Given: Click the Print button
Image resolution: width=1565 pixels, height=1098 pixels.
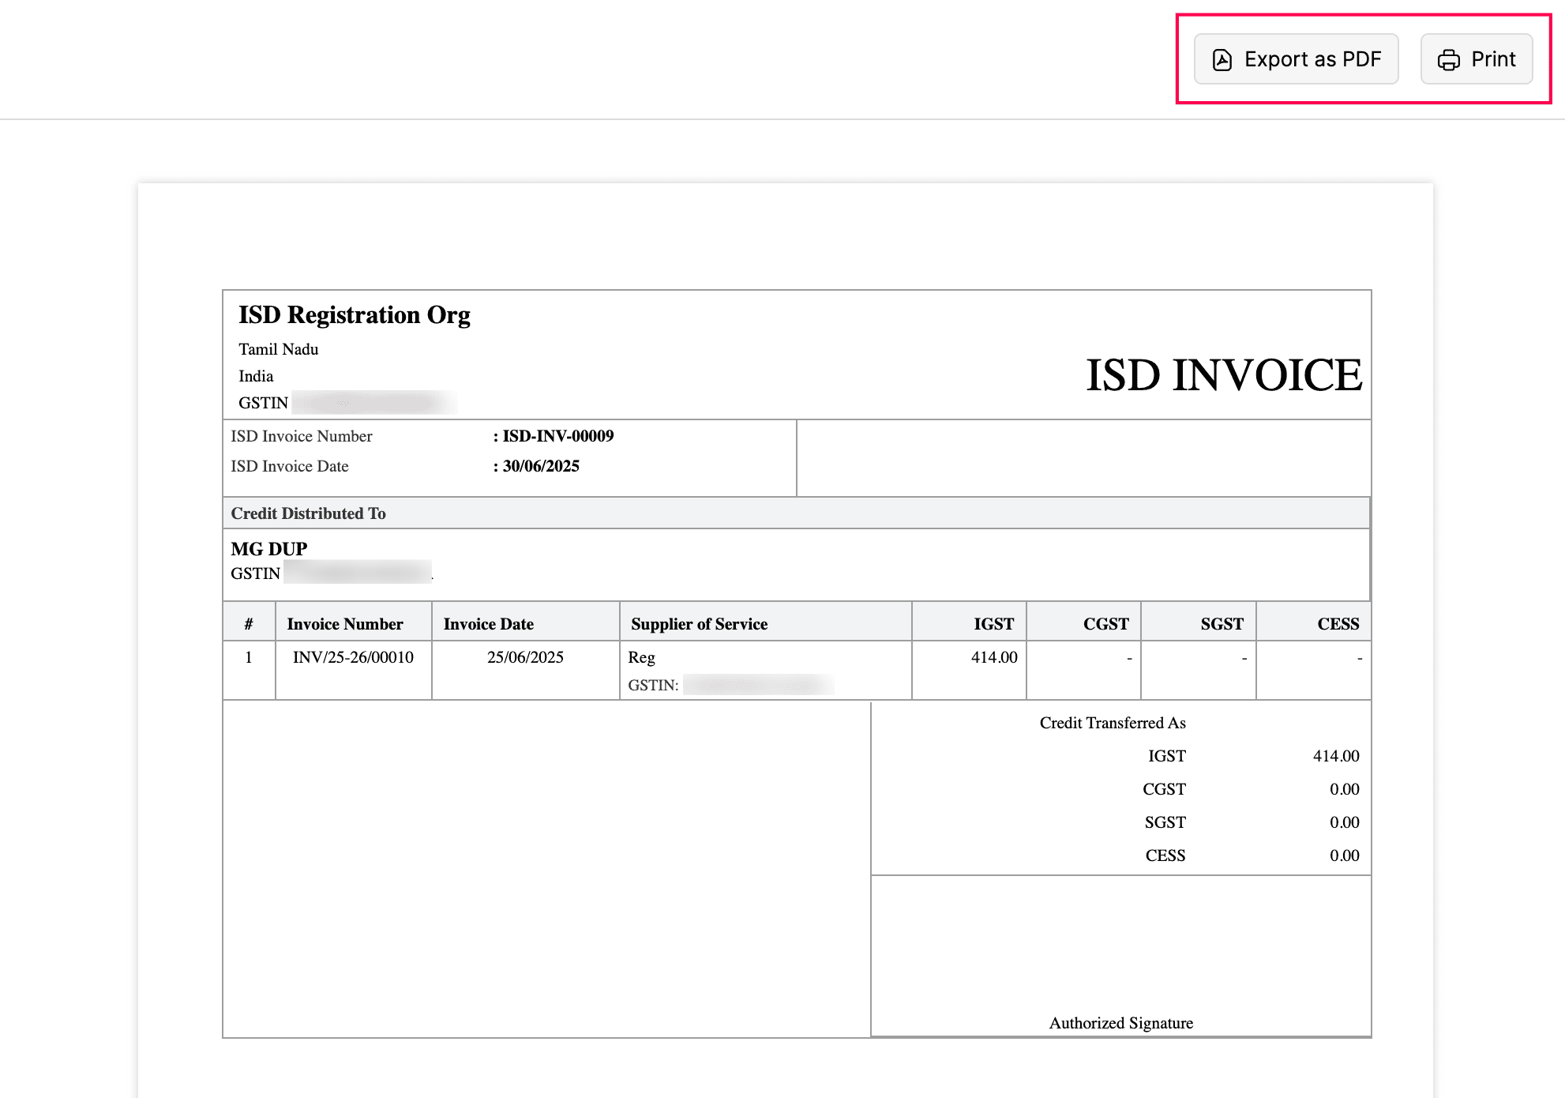Looking at the screenshot, I should pos(1476,59).
